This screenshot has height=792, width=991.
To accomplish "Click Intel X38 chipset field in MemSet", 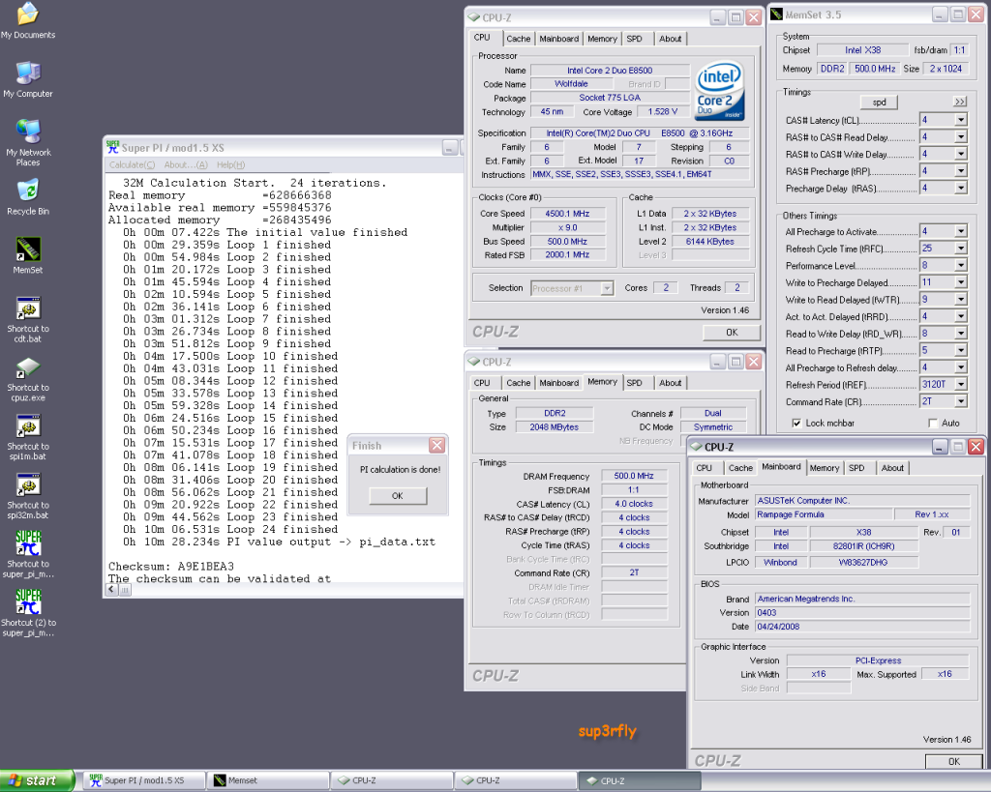I will click(862, 50).
